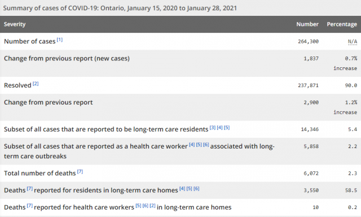
Task: Click the N/A abbreviation in Percentage column
Action: point(353,41)
